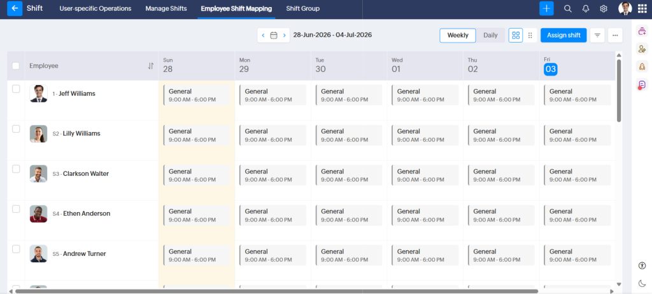652x294 pixels.
Task: Tick the checkbox for Jeff Williams
Action: (16, 89)
